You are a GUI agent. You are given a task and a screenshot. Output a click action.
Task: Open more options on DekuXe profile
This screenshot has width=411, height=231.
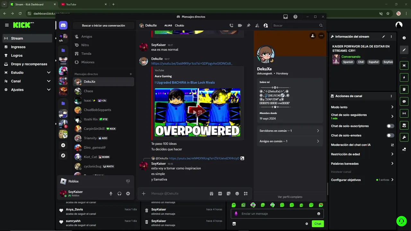(321, 36)
